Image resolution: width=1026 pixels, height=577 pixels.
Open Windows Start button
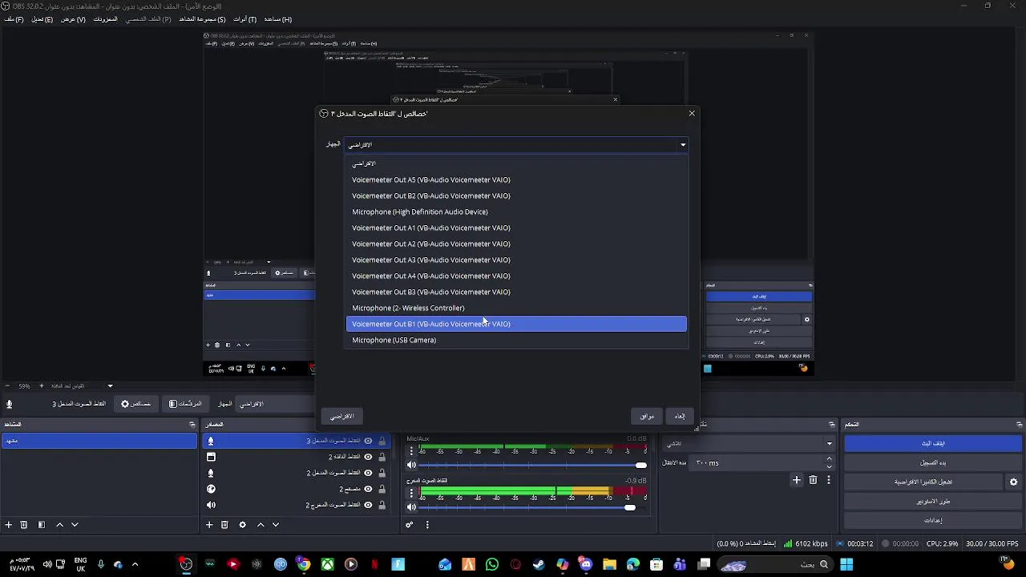pos(846,564)
